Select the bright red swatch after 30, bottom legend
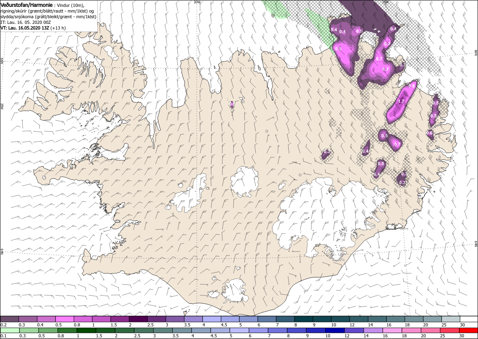The image size is (478, 339). click(x=468, y=330)
